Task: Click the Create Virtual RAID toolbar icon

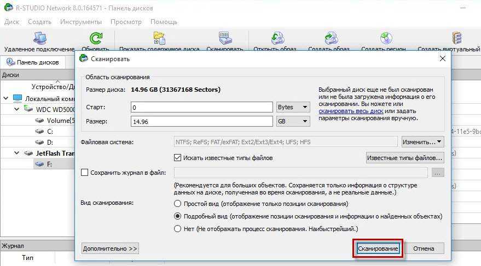Action: [456, 39]
